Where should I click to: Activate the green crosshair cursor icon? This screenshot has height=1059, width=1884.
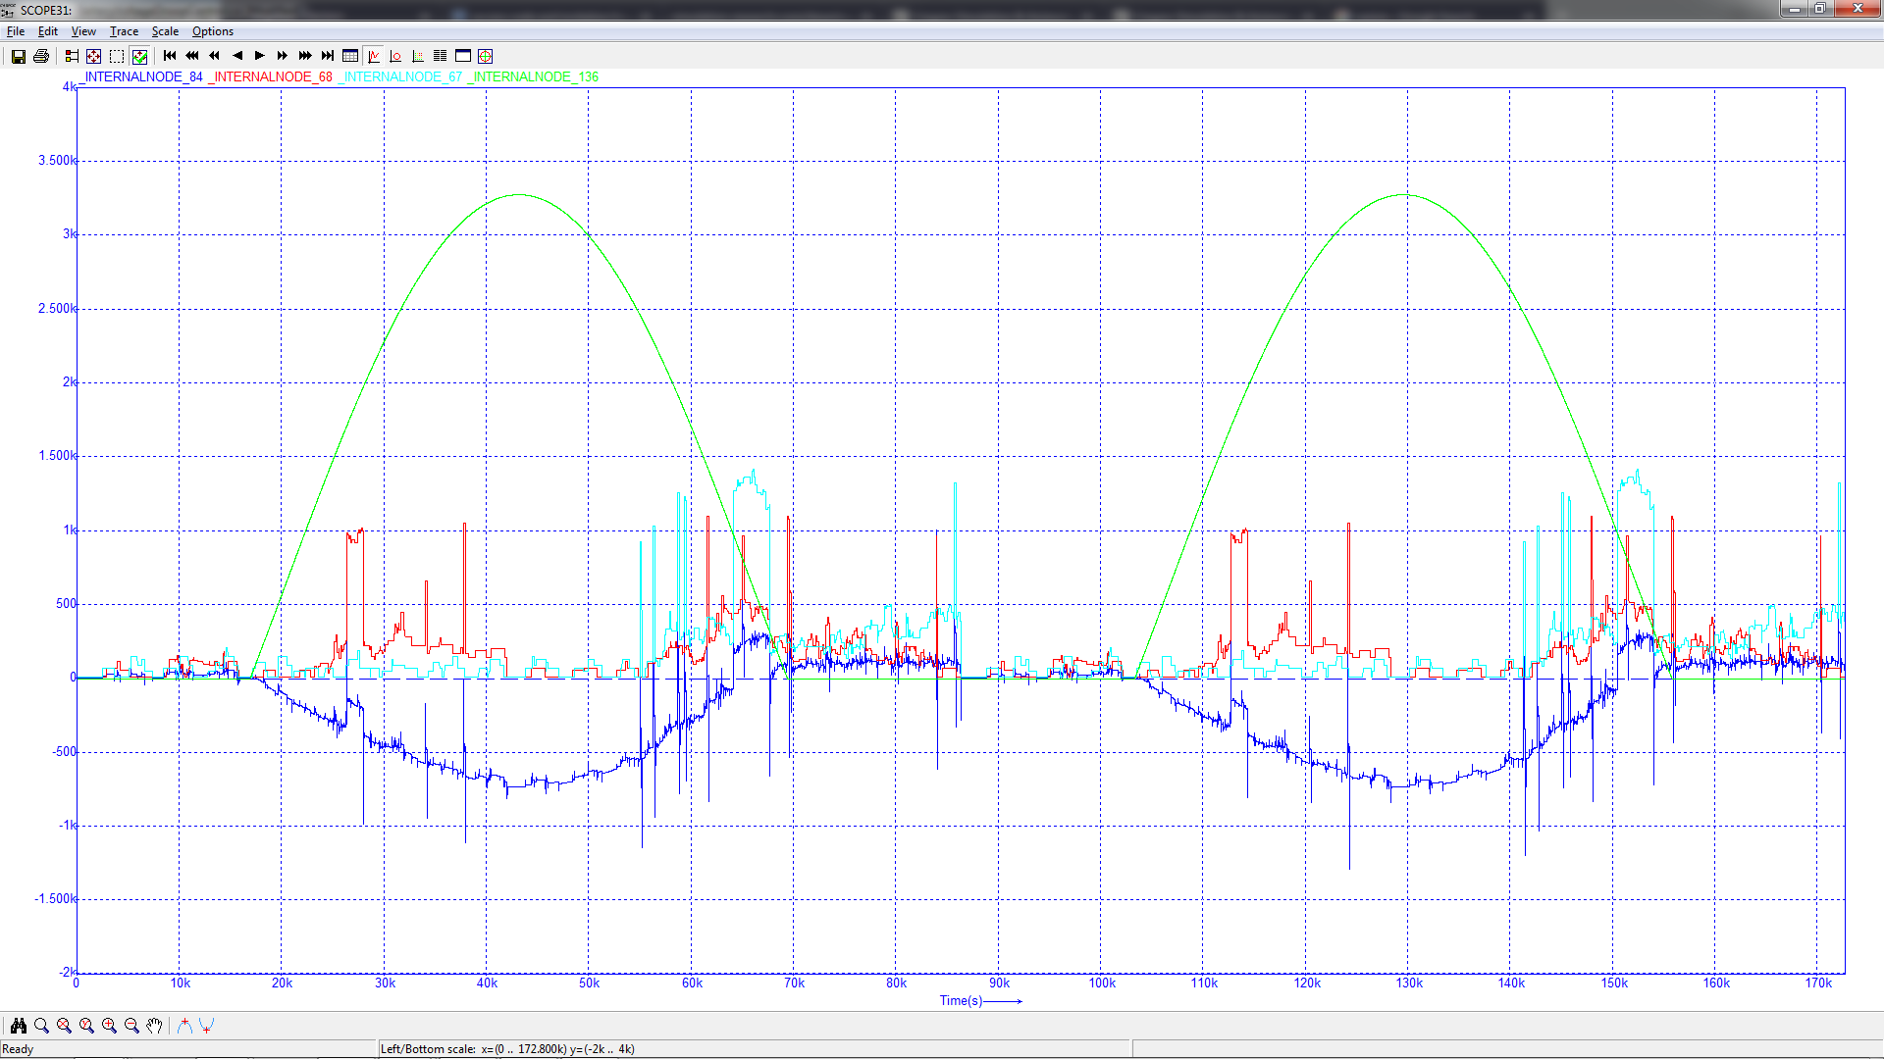[486, 56]
